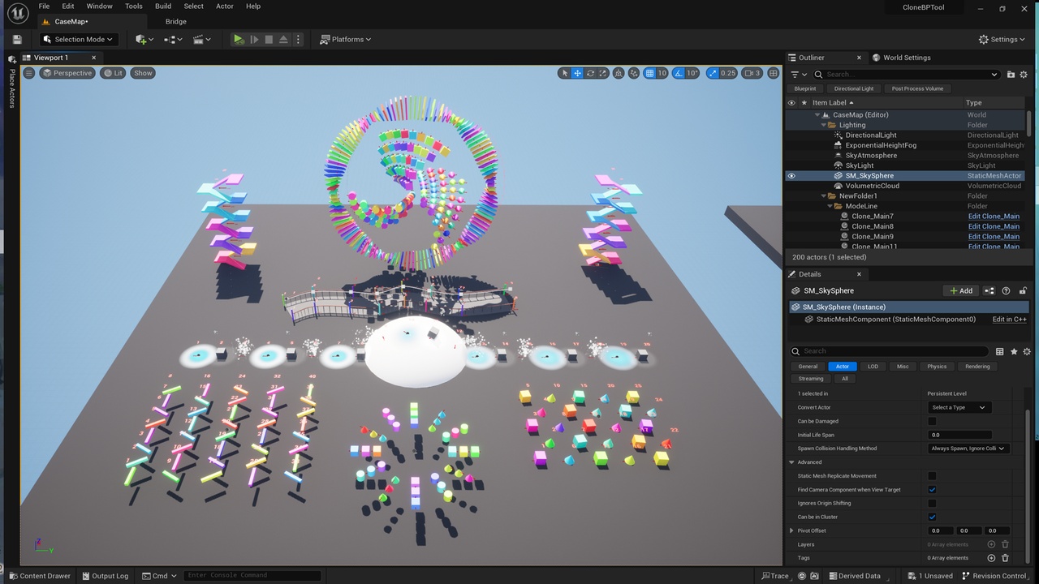Switch to the Bridge tab
Screen dimensions: 1039x584
coord(176,22)
